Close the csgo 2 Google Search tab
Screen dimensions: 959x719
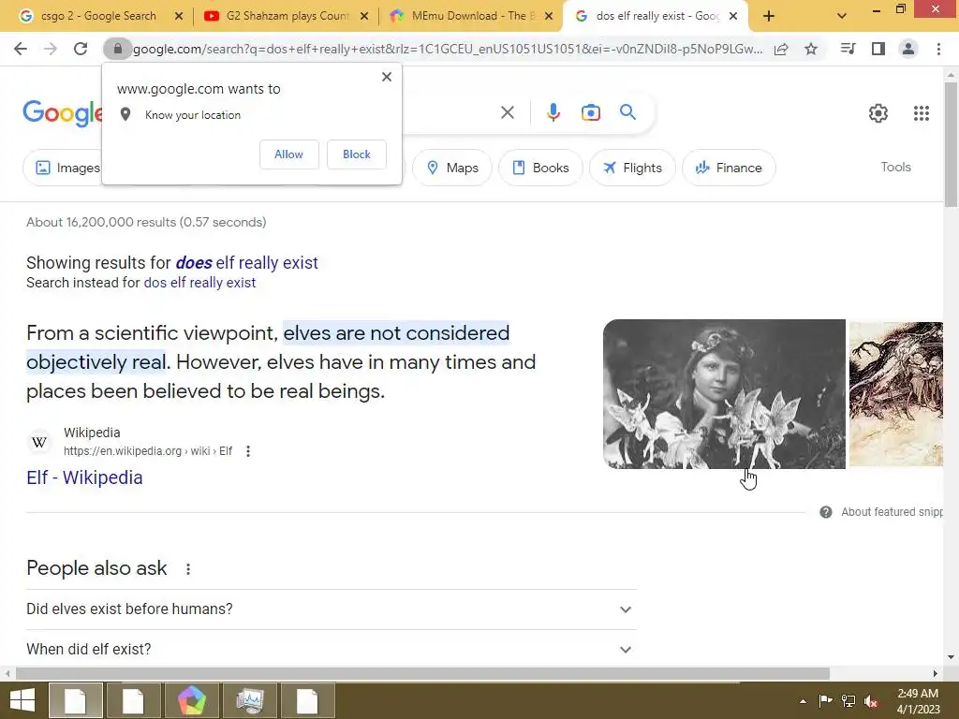click(179, 16)
